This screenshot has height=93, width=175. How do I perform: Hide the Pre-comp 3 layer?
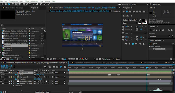[x=1, y=77]
